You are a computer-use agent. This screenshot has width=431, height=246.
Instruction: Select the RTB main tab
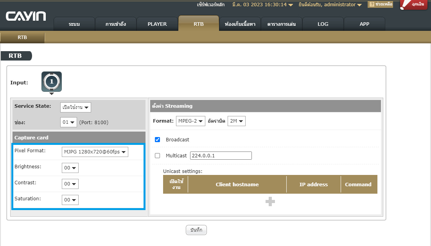pos(199,23)
